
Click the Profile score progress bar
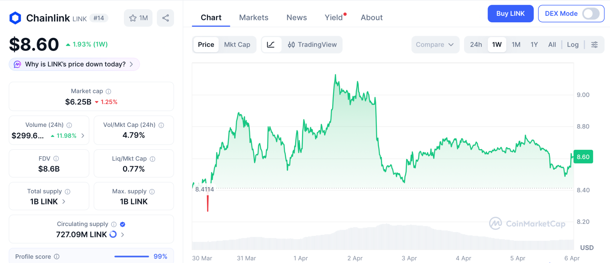131,256
